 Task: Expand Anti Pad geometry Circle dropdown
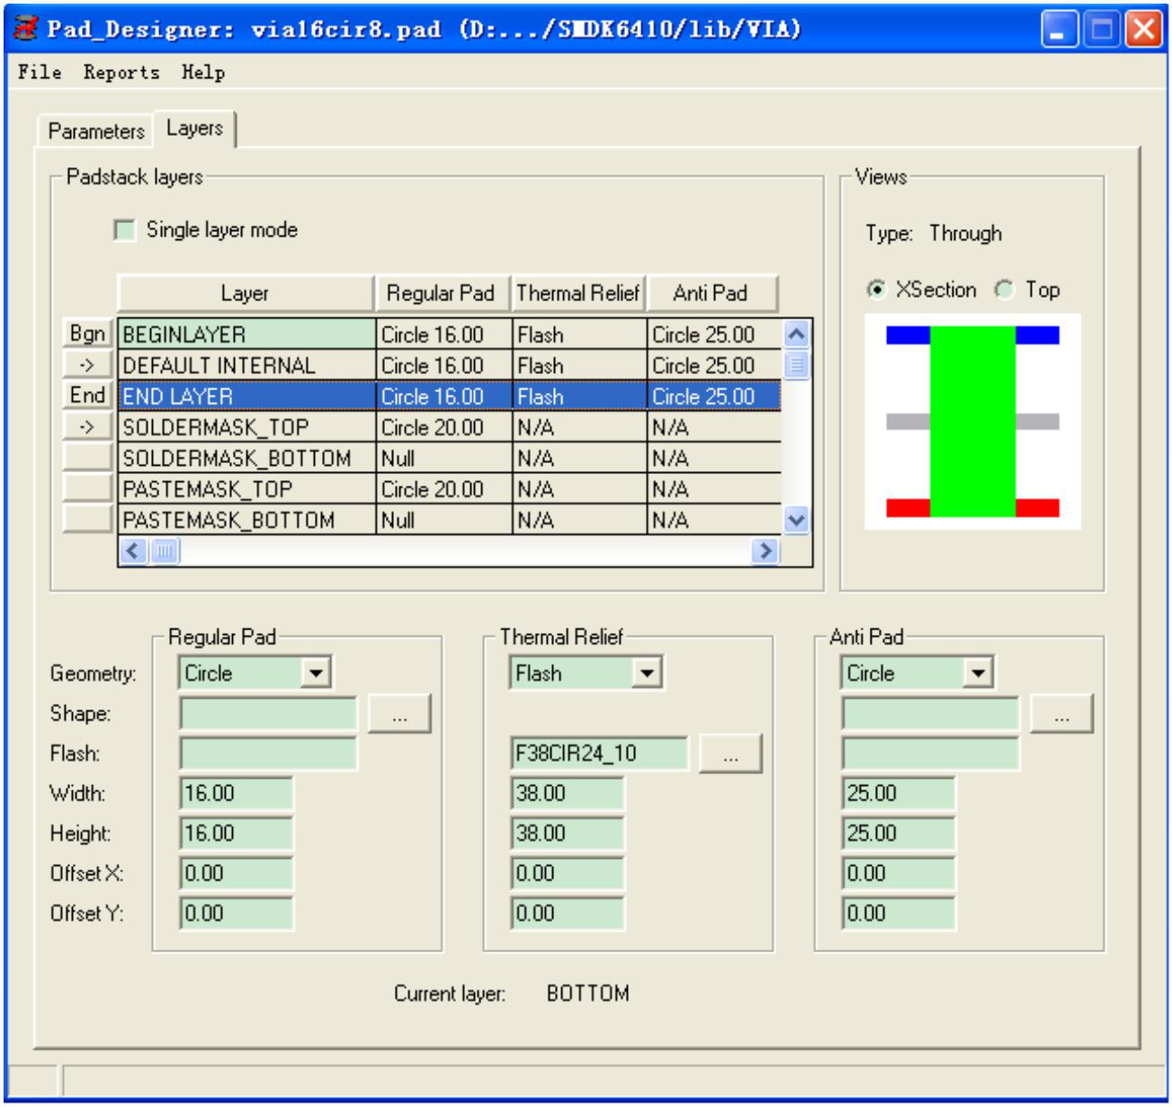pos(978,673)
